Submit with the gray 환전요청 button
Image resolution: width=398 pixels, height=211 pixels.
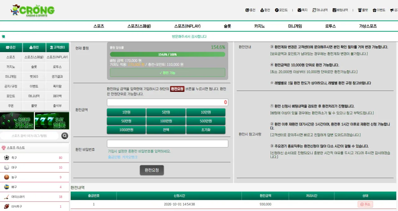click(152, 170)
